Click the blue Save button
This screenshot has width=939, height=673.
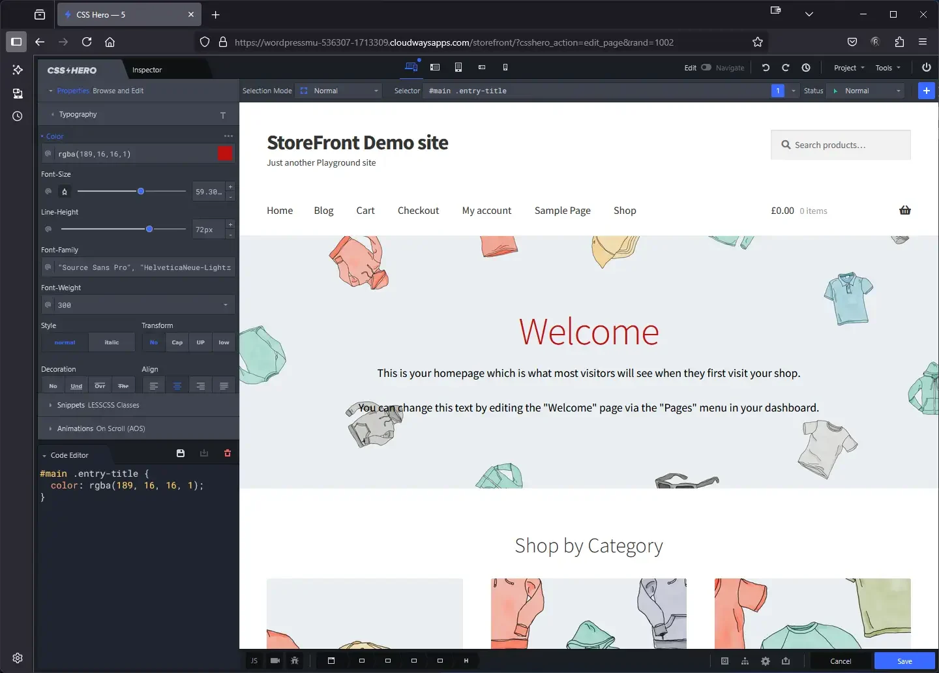click(x=904, y=661)
